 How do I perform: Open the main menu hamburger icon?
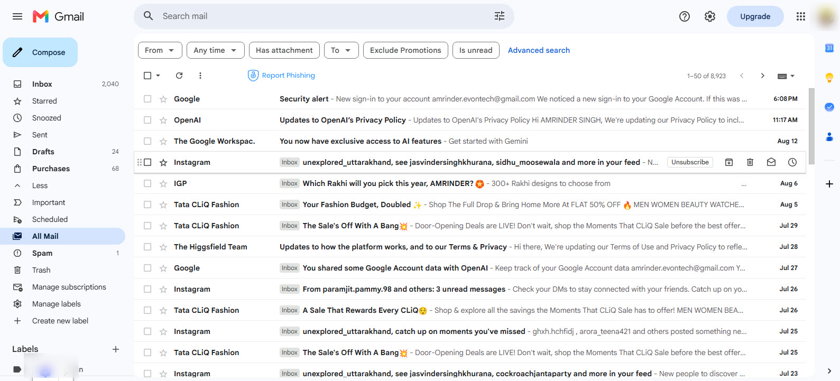tap(17, 16)
